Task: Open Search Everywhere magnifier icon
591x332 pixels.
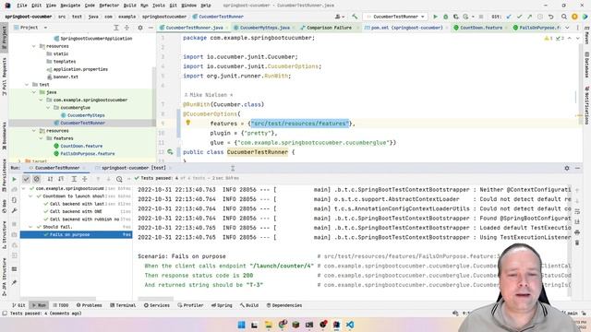Action: click(564, 17)
